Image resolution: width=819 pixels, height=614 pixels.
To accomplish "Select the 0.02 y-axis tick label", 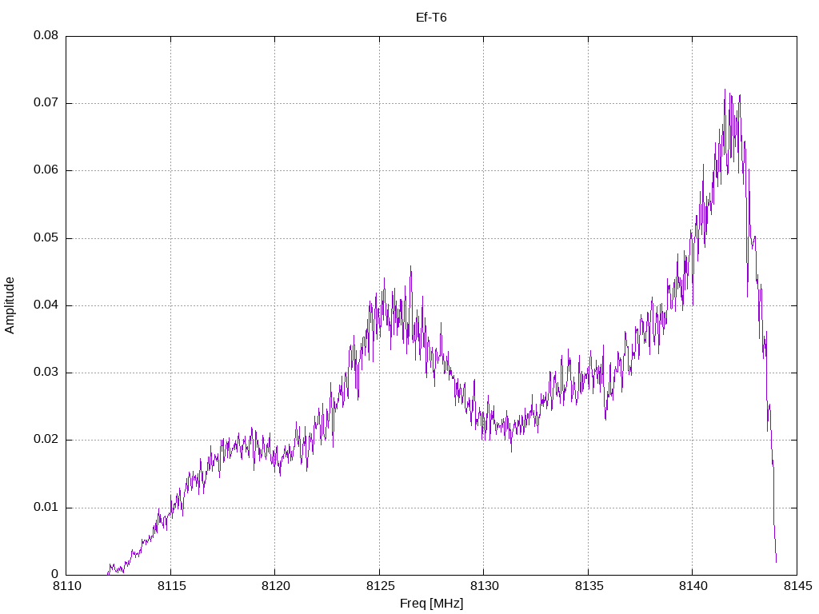I will point(46,440).
